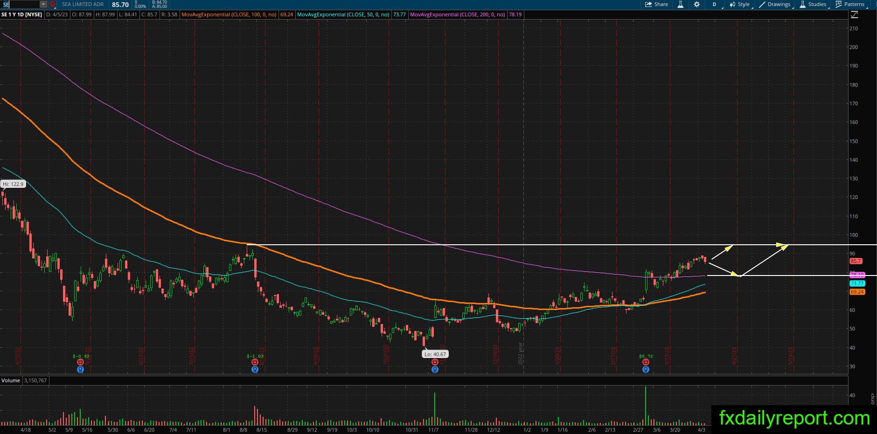
Task: Click the lightbulb icon below Lo: 40.67
Action: coord(435,369)
